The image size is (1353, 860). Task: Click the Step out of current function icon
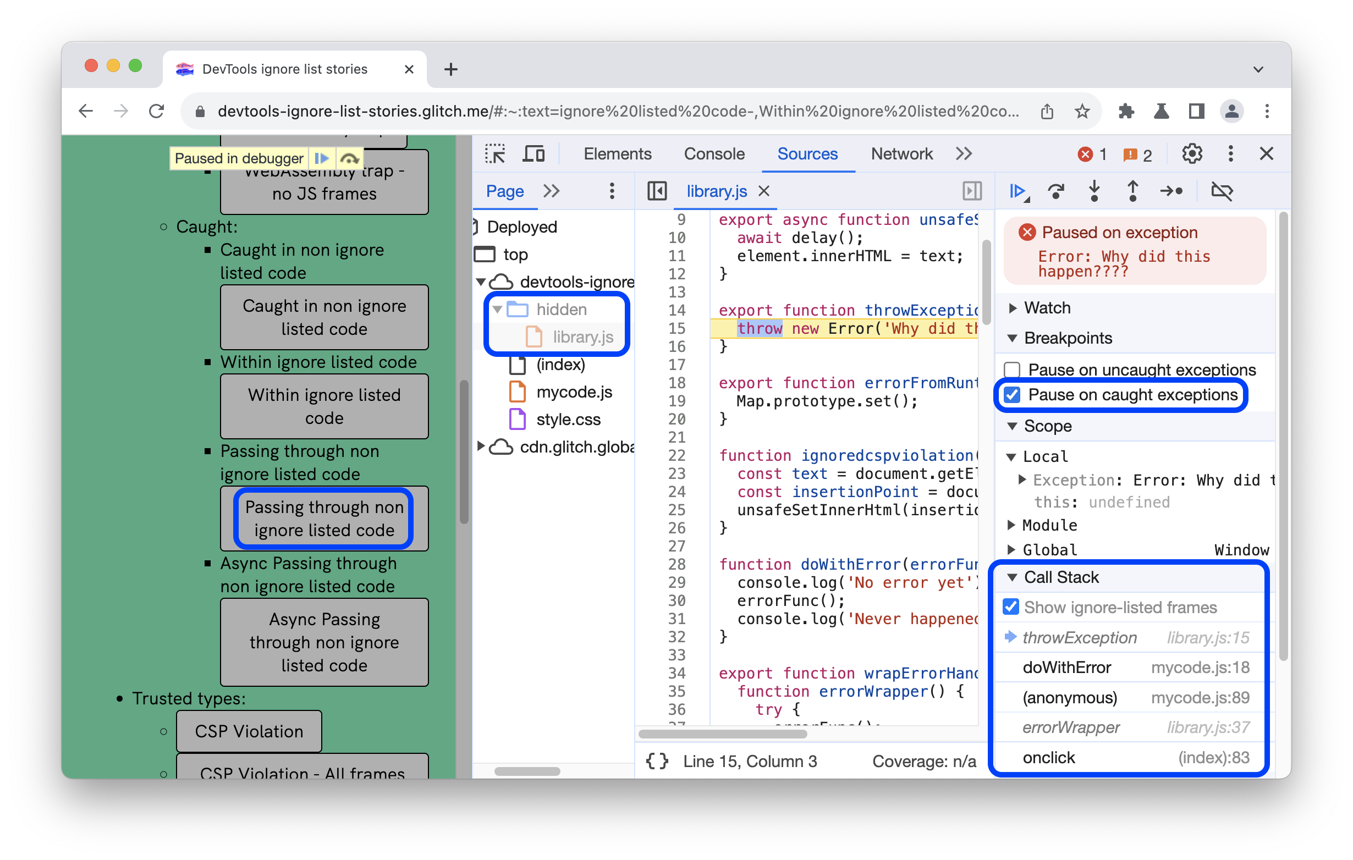pyautogui.click(x=1136, y=191)
